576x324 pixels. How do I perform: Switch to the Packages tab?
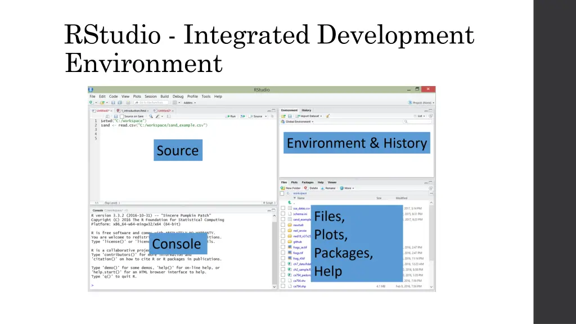point(308,182)
